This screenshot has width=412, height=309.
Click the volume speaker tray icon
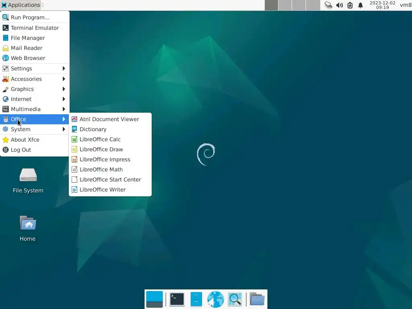(340, 5)
